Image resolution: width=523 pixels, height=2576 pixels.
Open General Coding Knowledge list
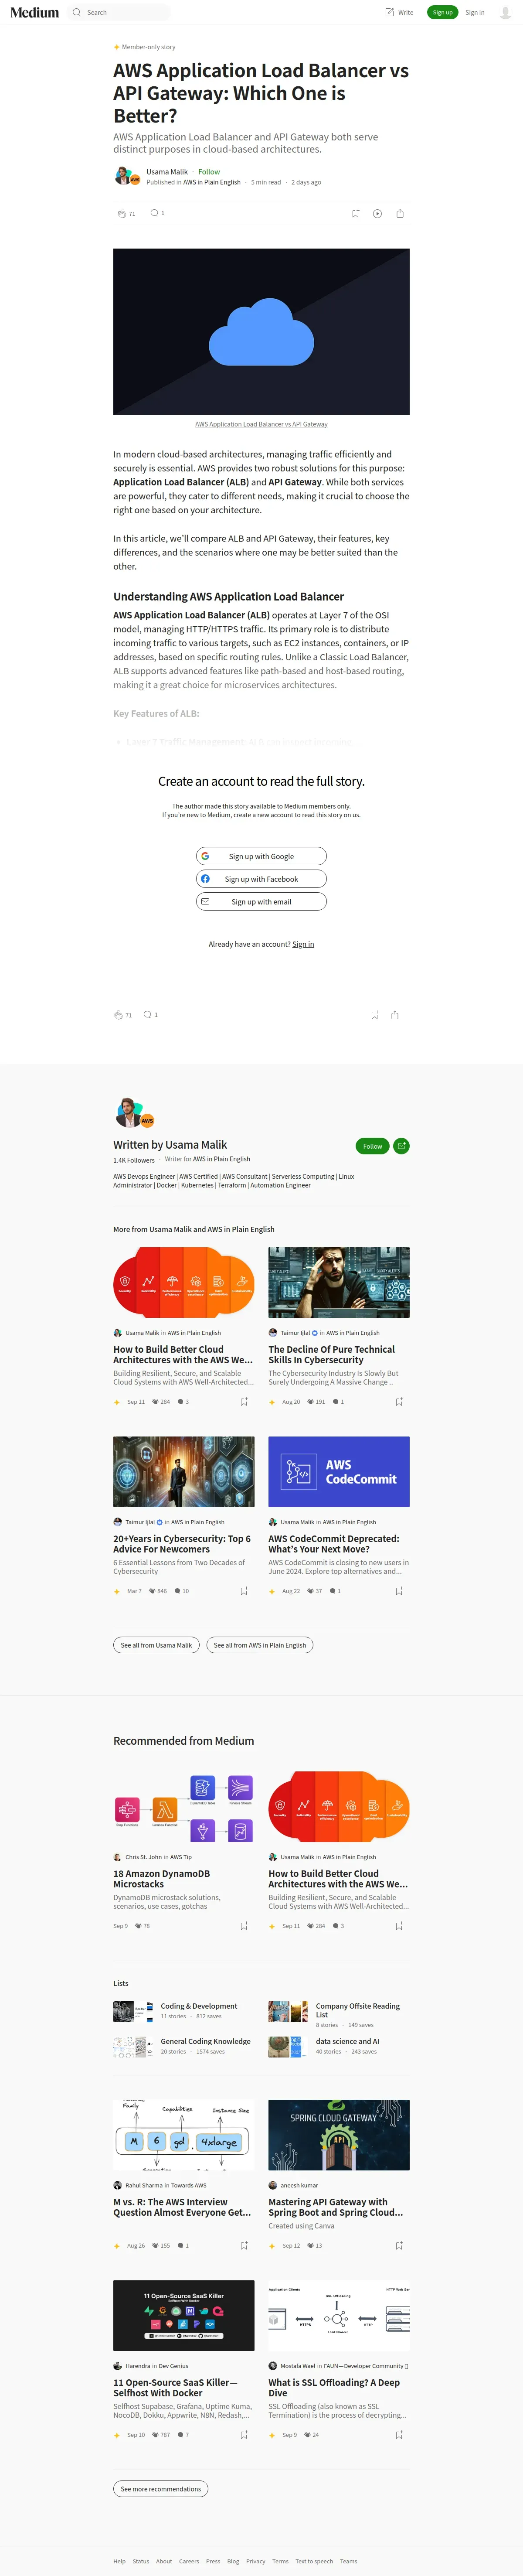tap(206, 2041)
